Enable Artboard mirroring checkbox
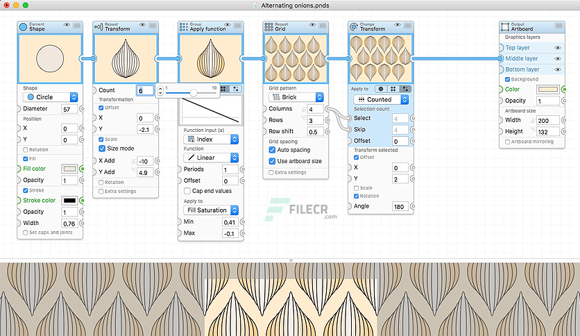The image size is (580, 336). [x=508, y=142]
